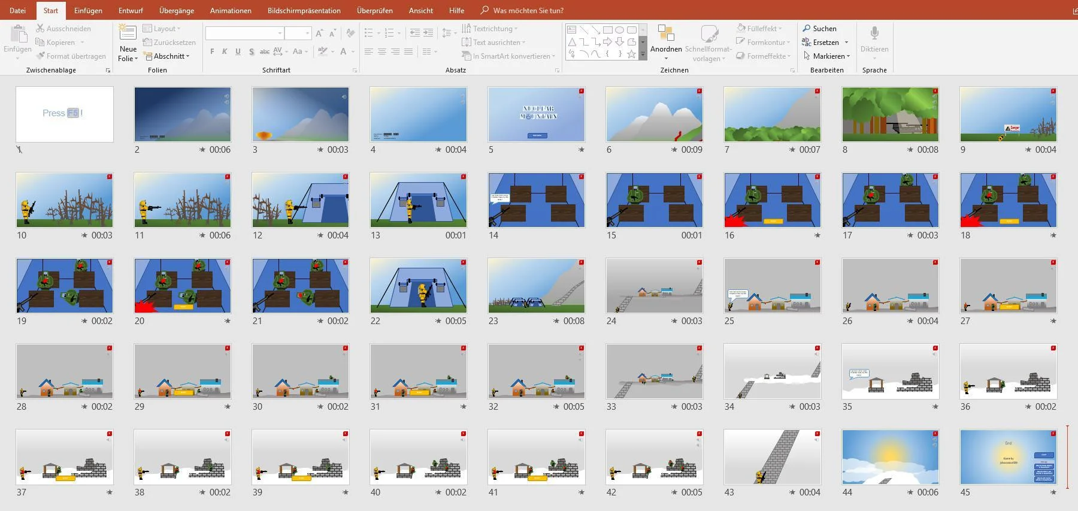This screenshot has height=511, width=1078.
Task: Click the line spacing icon
Action: pyautogui.click(x=448, y=33)
